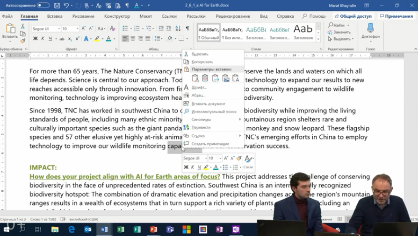Choose Picture paste option in context menu
The image size is (418, 236).
coord(226,78)
